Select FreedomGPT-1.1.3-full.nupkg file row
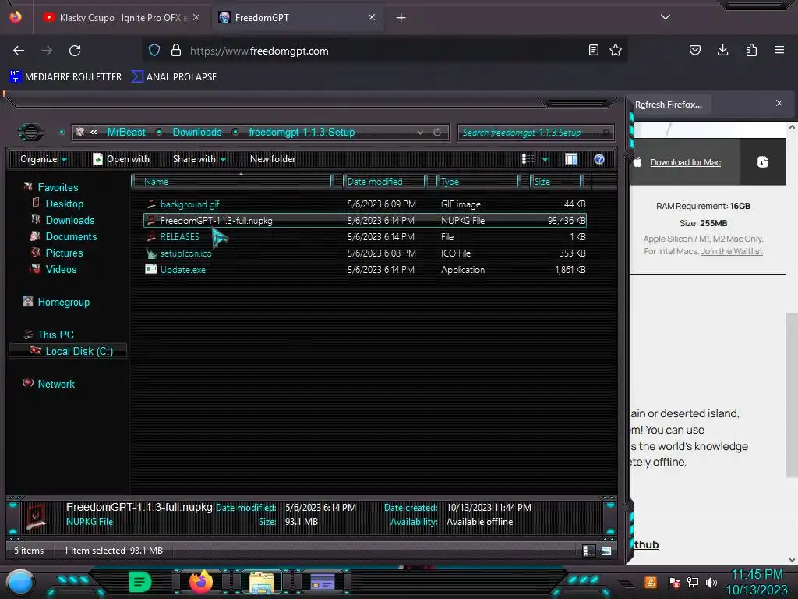 click(x=365, y=221)
